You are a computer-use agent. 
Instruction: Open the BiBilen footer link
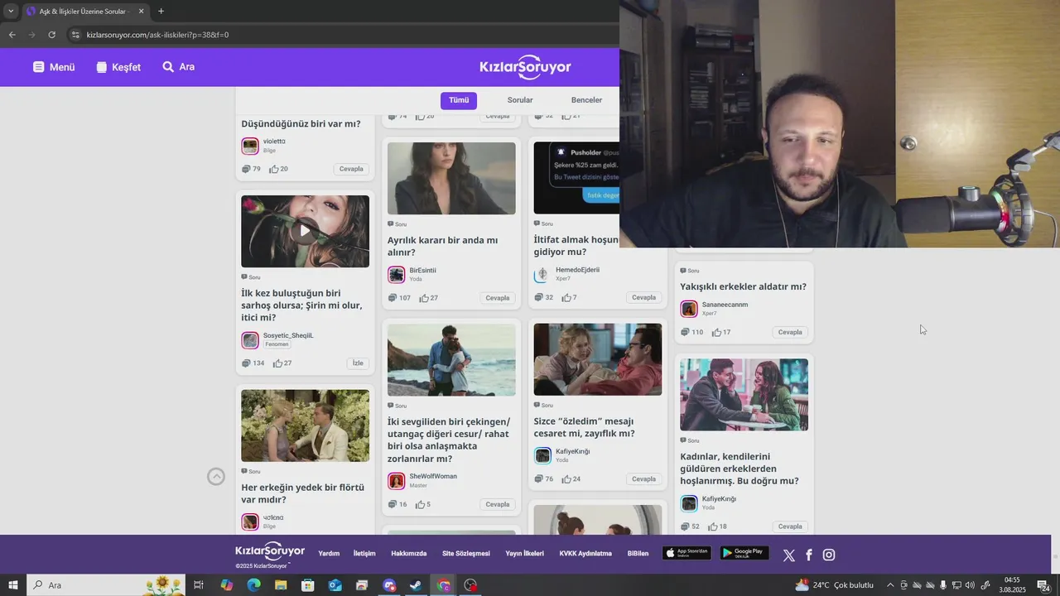point(638,554)
